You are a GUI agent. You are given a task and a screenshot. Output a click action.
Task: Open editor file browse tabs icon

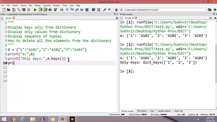[2, 18]
